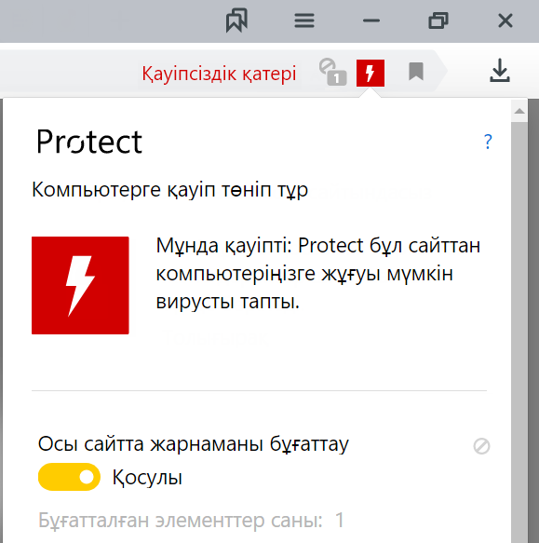Click the crossed circle icon beside ad blocking
Screen dimensions: 539x543
click(481, 446)
